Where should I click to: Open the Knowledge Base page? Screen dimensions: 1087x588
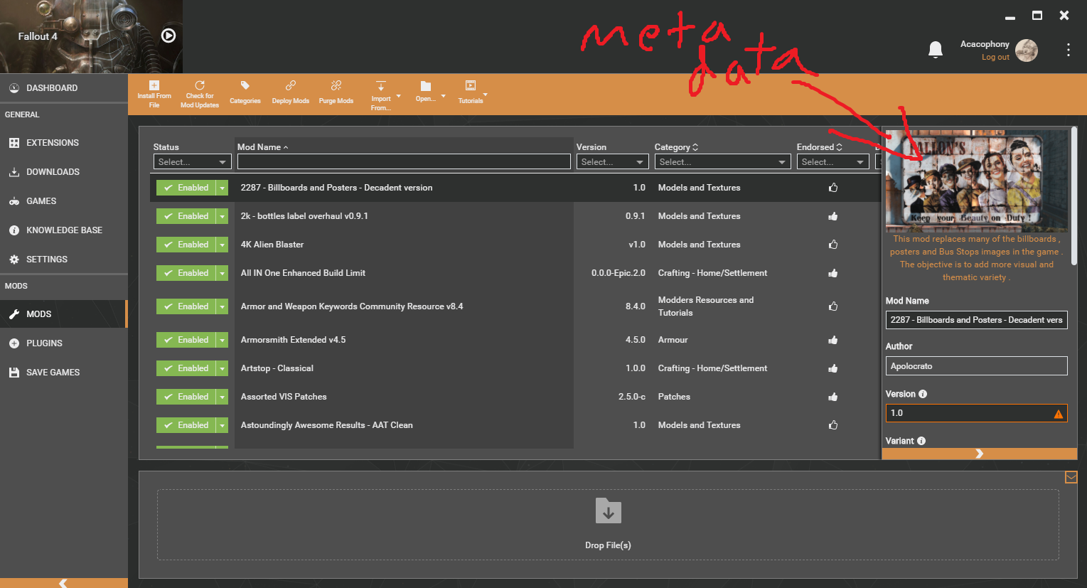[x=64, y=230]
